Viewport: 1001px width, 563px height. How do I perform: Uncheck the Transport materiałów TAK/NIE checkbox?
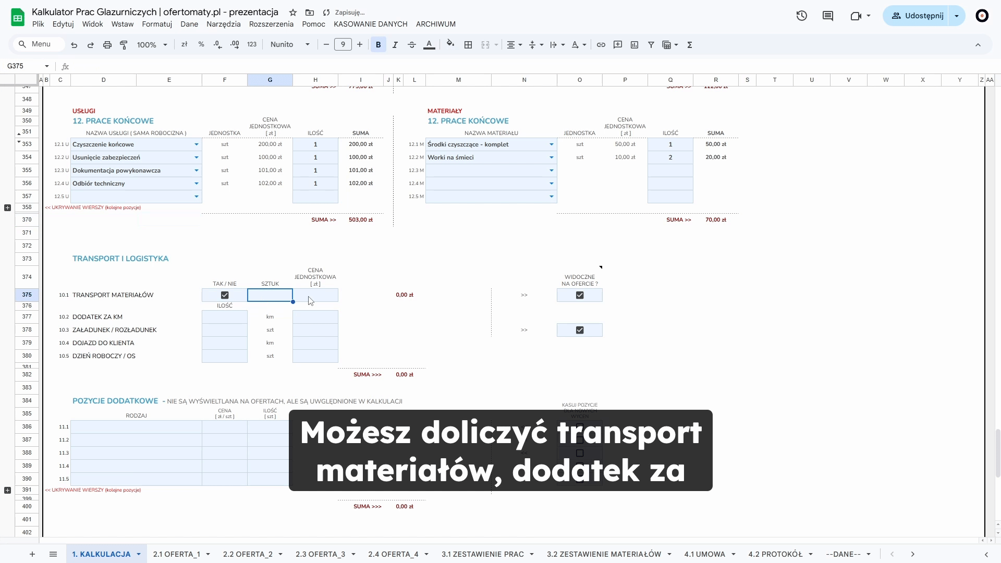225,295
